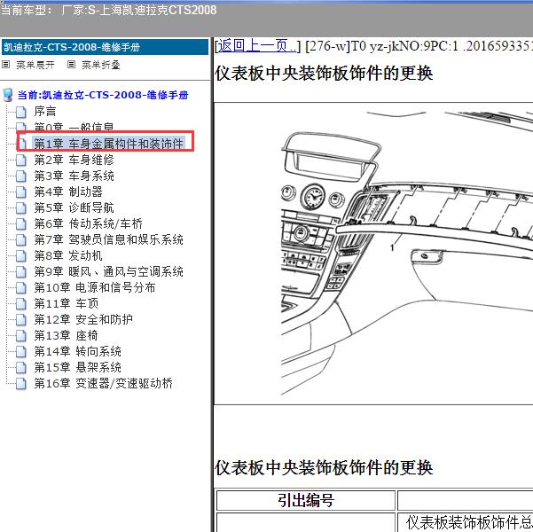Expand all menus with 菜单展开
Image resolution: width=533 pixels, height=532 pixels.
(35, 65)
